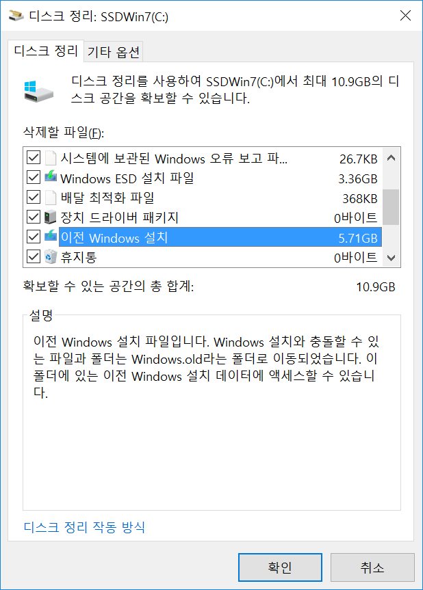Click the Windows ESD setup file icon

51,177
